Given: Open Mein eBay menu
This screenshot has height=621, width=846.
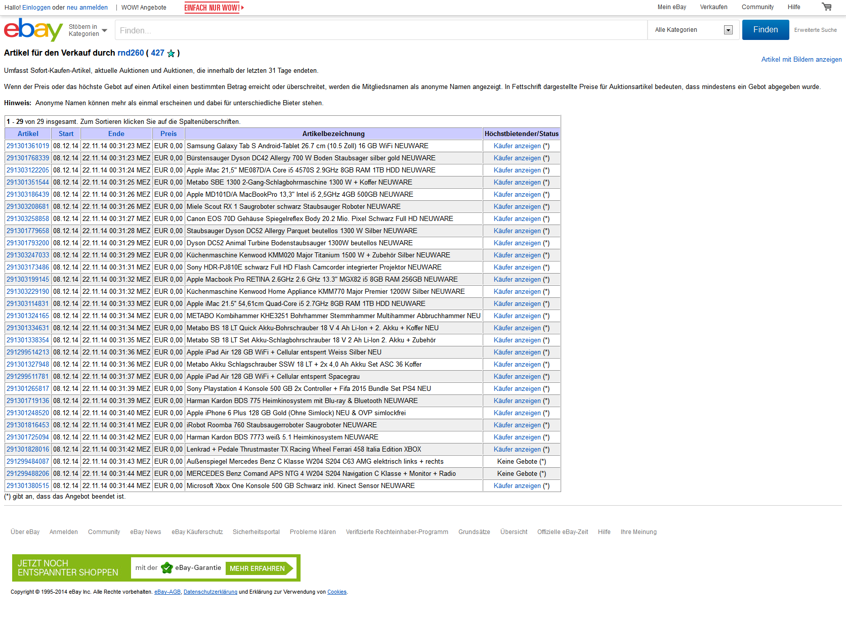Looking at the screenshot, I should pyautogui.click(x=672, y=7).
